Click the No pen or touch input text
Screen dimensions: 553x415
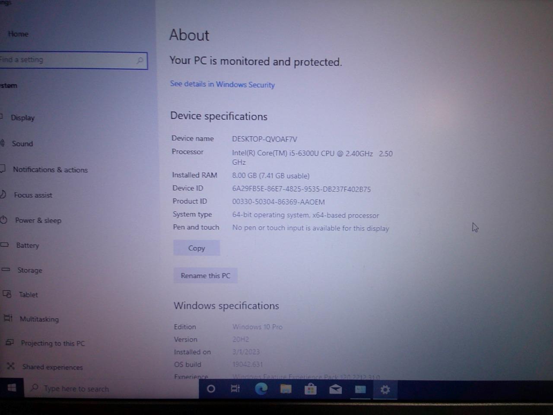[x=311, y=228]
